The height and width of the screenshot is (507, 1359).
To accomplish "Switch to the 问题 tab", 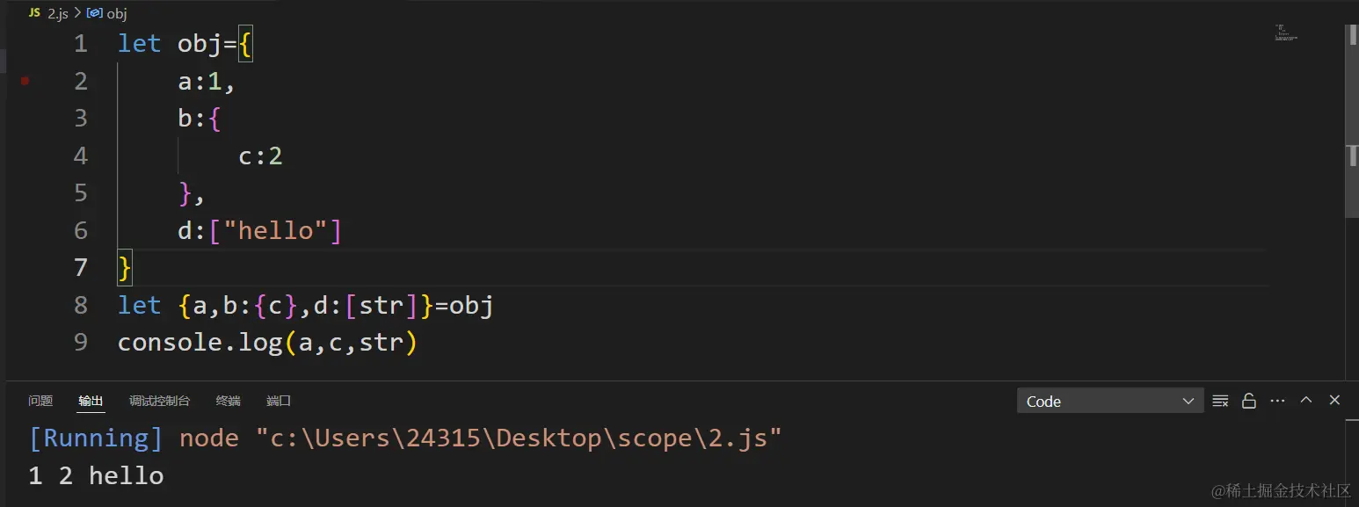I will tap(40, 401).
